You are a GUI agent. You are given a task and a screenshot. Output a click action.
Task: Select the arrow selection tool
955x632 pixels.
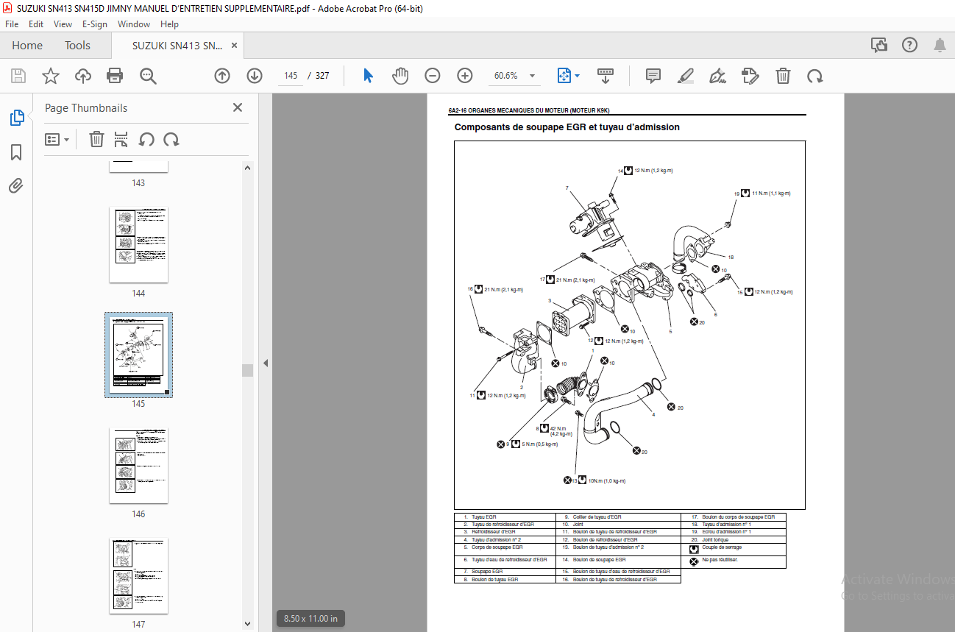coord(369,76)
